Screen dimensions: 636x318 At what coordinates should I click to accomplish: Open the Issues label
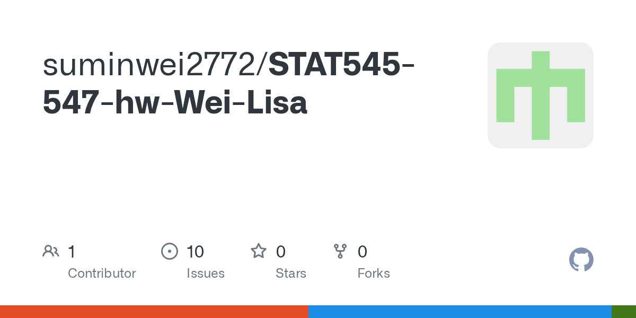pyautogui.click(x=206, y=273)
